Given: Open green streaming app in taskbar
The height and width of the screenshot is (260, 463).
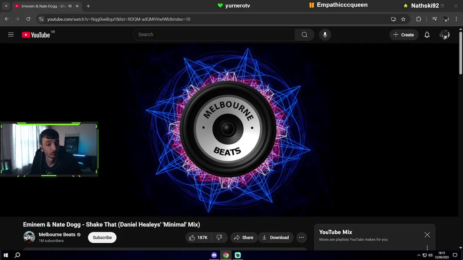Looking at the screenshot, I should [238, 255].
